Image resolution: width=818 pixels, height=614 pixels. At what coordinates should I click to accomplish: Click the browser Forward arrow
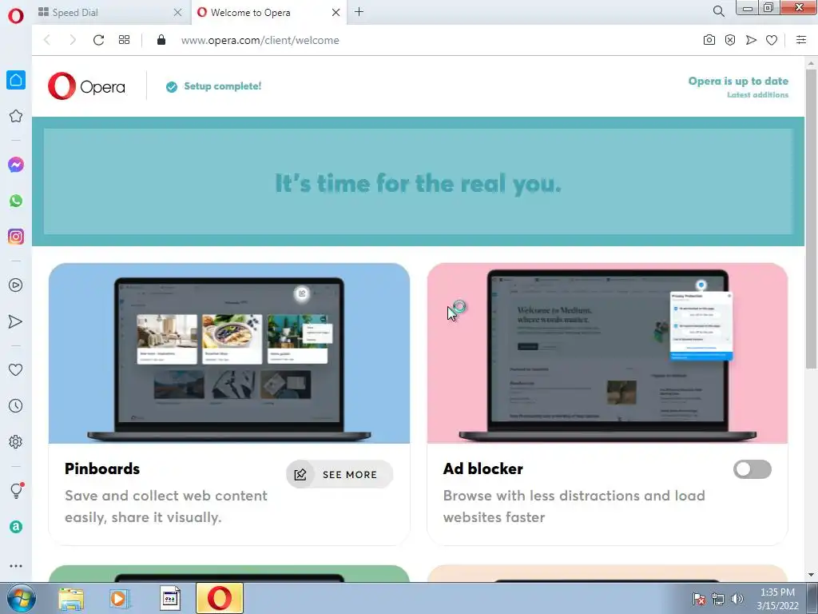coord(73,40)
